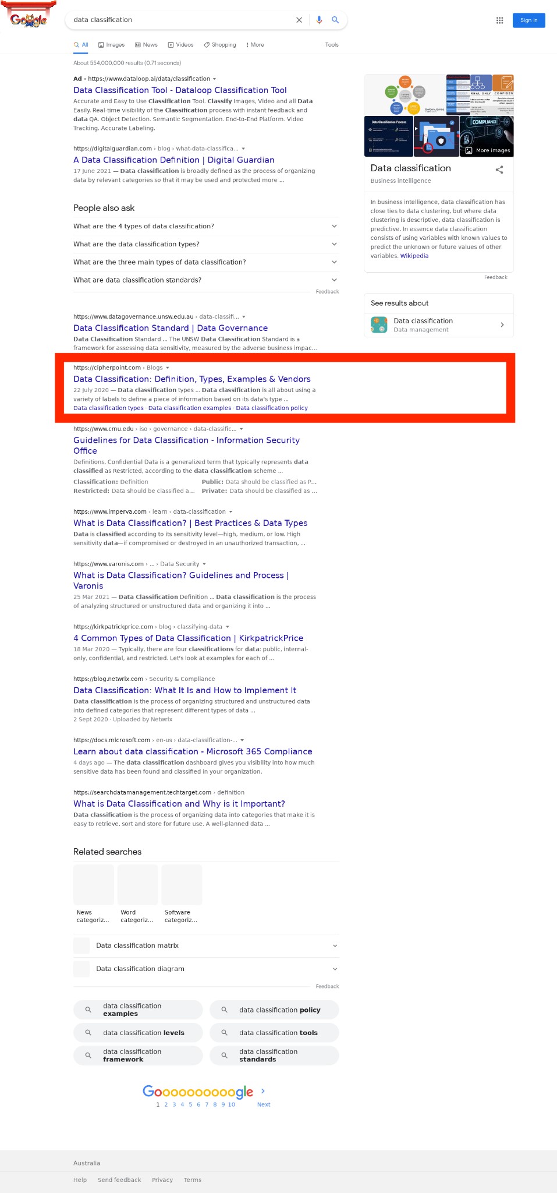Click the Google doodle logo
The width and height of the screenshot is (557, 1193).
click(x=29, y=15)
